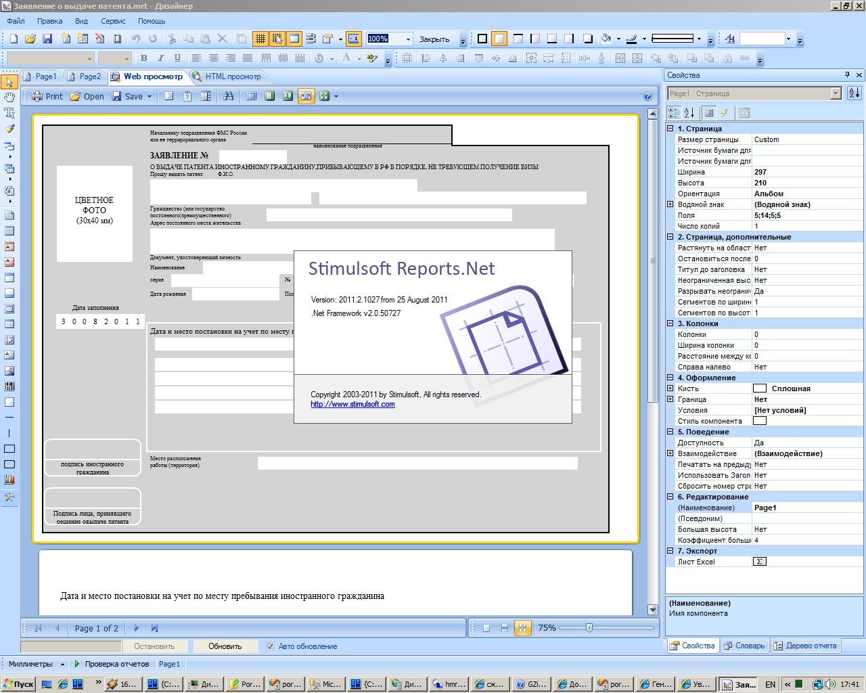Click Закрыть toolbar button
The height and width of the screenshot is (693, 866).
[434, 39]
